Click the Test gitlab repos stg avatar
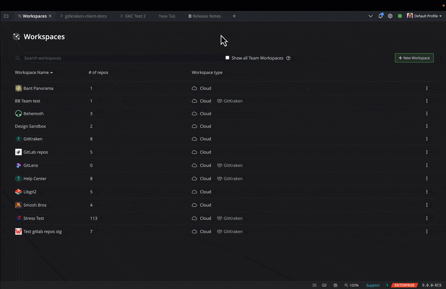The height and width of the screenshot is (289, 446). click(x=18, y=232)
